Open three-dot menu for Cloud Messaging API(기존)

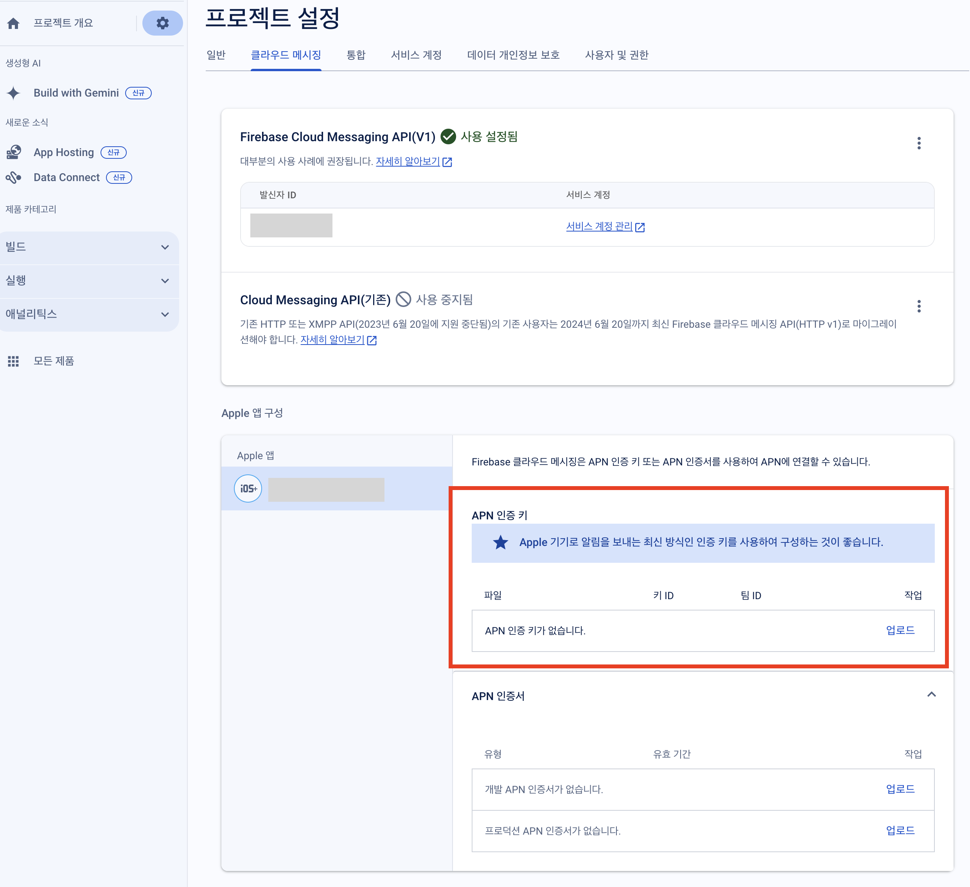coord(918,306)
